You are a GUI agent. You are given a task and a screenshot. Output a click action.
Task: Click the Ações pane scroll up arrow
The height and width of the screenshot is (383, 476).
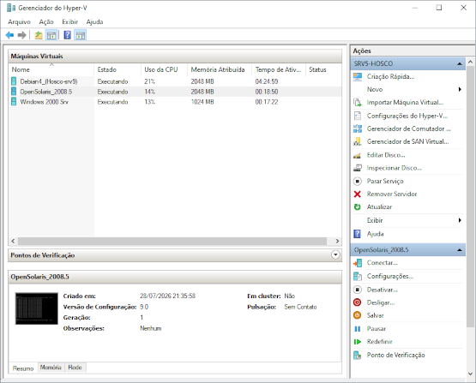pyautogui.click(x=470, y=62)
